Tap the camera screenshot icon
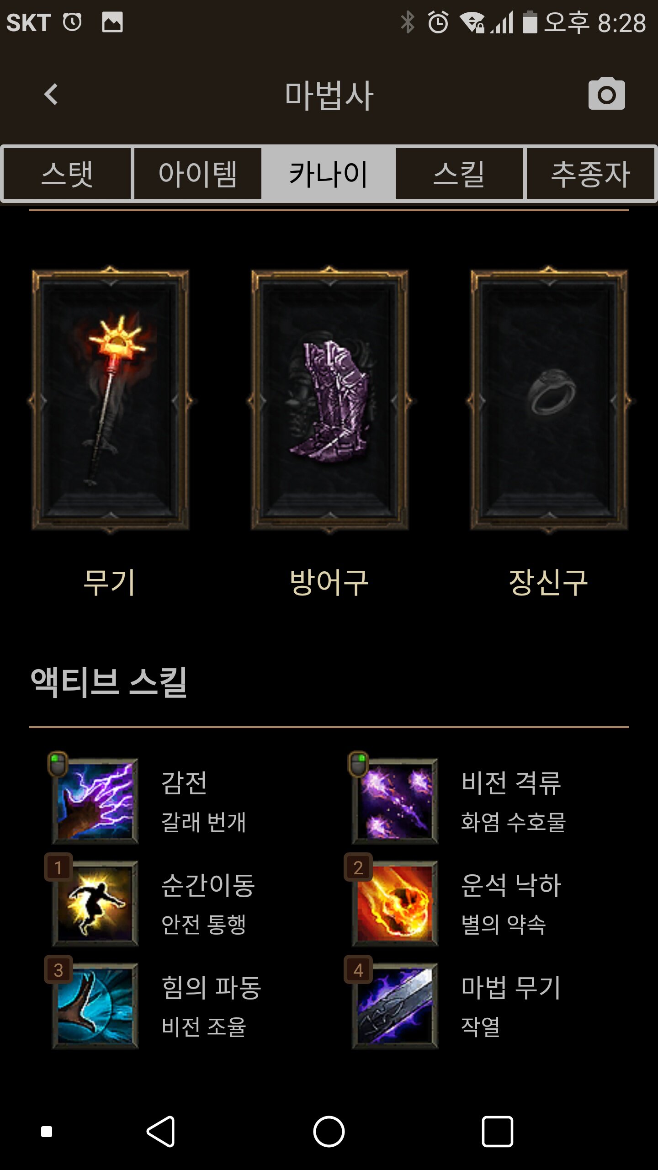The image size is (658, 1170). pos(606,94)
